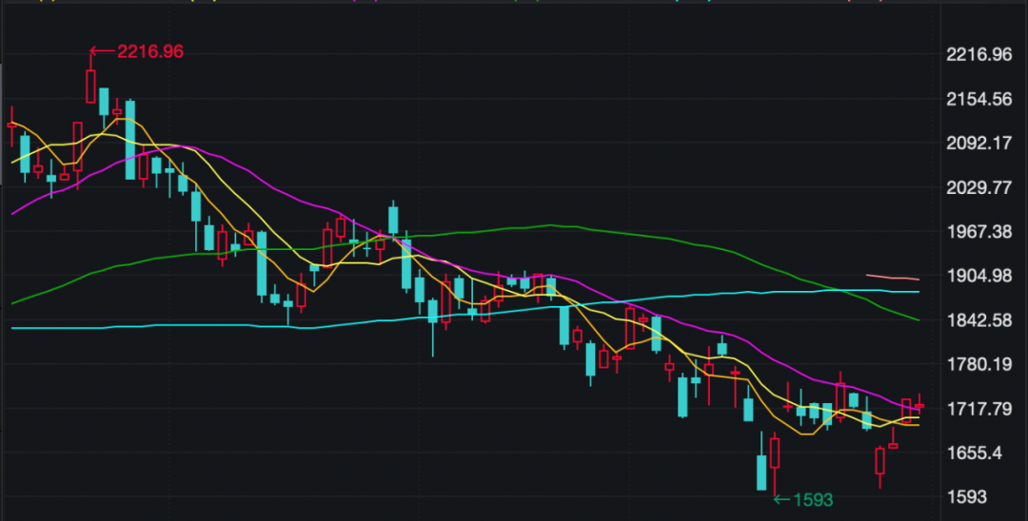Select the 2154.56 price axis label

coord(979,100)
